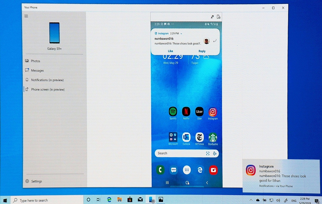Click the Taipei weather widget
Viewport: 322px width, 204px height.
coord(200,59)
